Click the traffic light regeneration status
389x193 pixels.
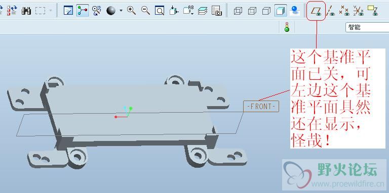[x=287, y=27]
